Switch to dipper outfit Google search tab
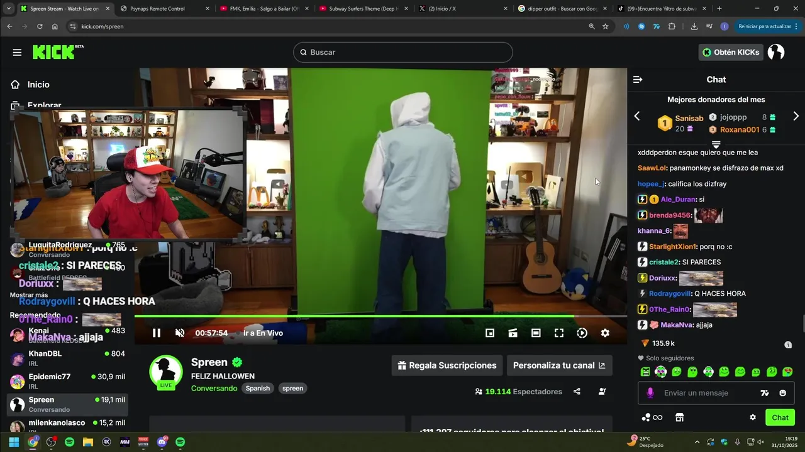Viewport: 805px width, 452px height. pos(562,9)
